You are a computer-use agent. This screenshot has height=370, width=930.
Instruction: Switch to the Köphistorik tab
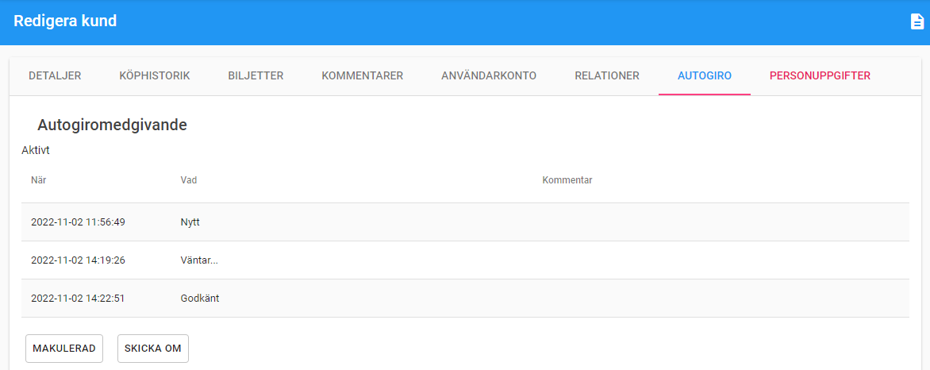point(154,76)
